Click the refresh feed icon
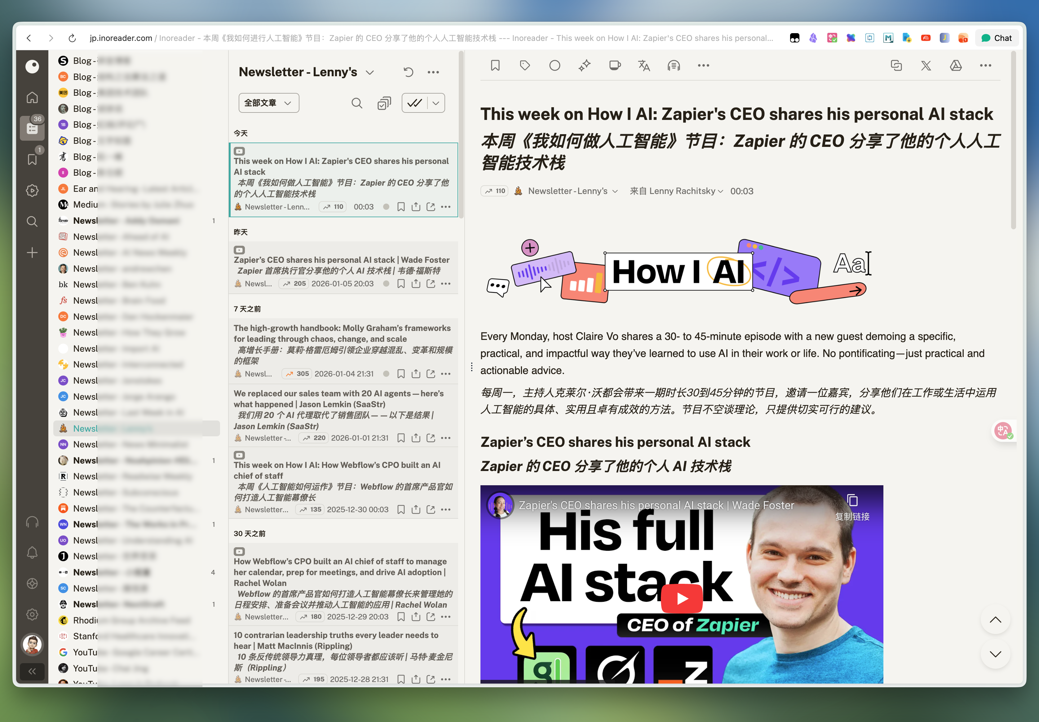 [408, 72]
